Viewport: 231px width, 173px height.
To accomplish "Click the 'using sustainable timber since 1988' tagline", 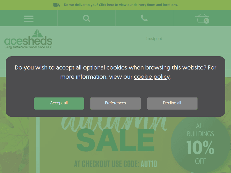I will pyautogui.click(x=28, y=47).
